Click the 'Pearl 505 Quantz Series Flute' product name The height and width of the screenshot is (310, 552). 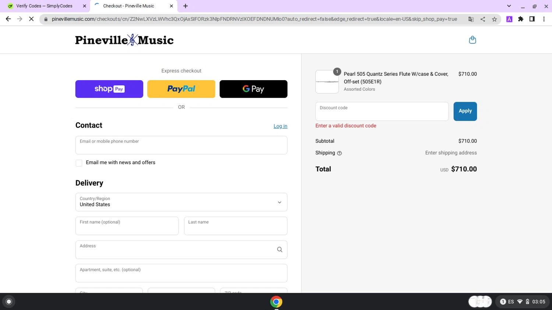396,78
